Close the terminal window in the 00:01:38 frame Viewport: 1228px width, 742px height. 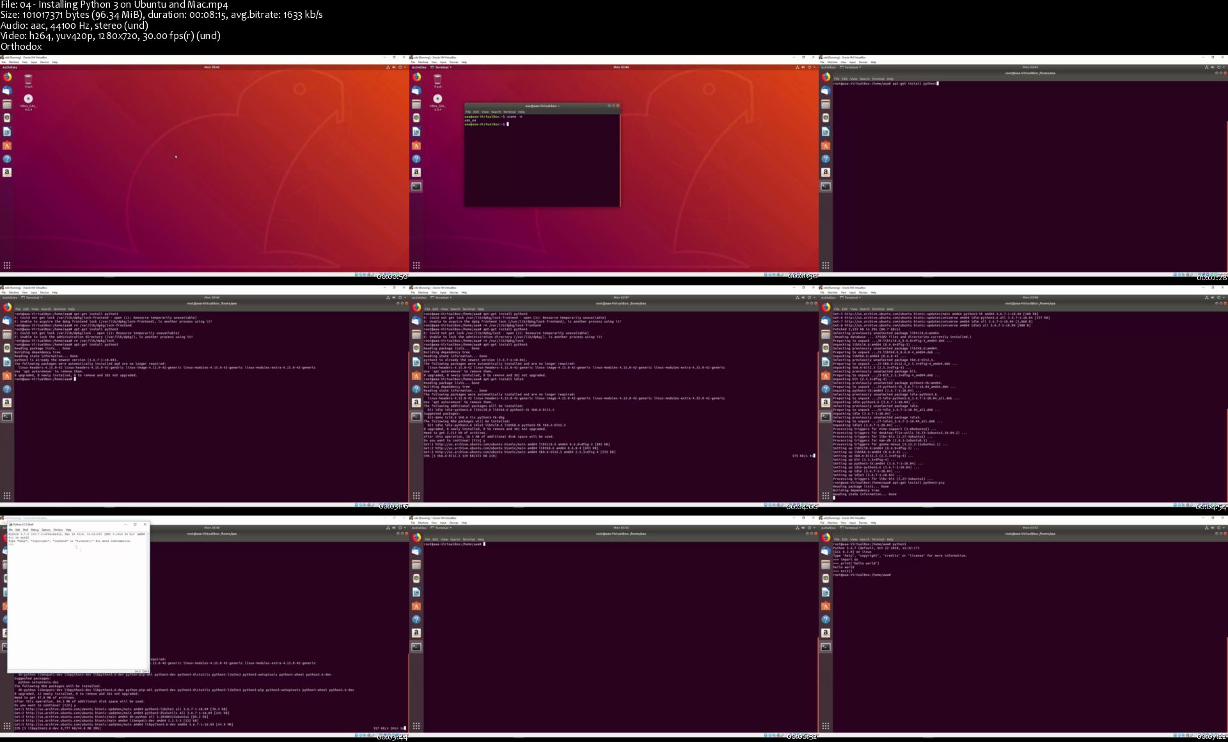(x=617, y=106)
